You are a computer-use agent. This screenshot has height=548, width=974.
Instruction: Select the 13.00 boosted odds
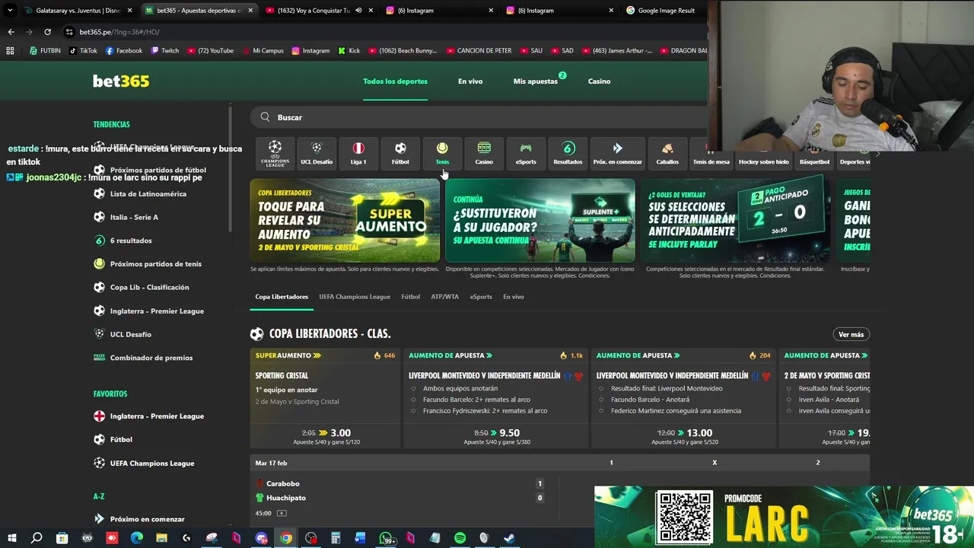(699, 432)
